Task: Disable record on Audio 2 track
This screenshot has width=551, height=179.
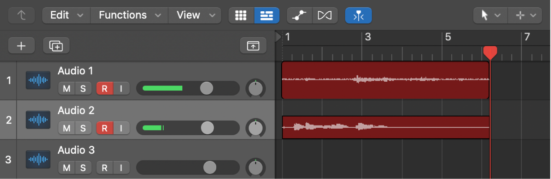Action: [104, 128]
